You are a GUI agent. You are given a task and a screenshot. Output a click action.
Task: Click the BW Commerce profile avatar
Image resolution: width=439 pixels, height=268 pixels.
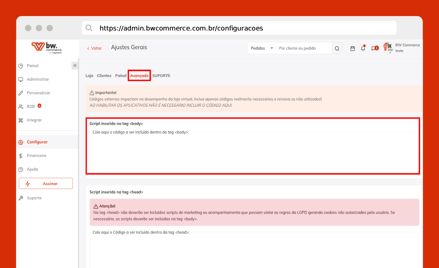388,48
